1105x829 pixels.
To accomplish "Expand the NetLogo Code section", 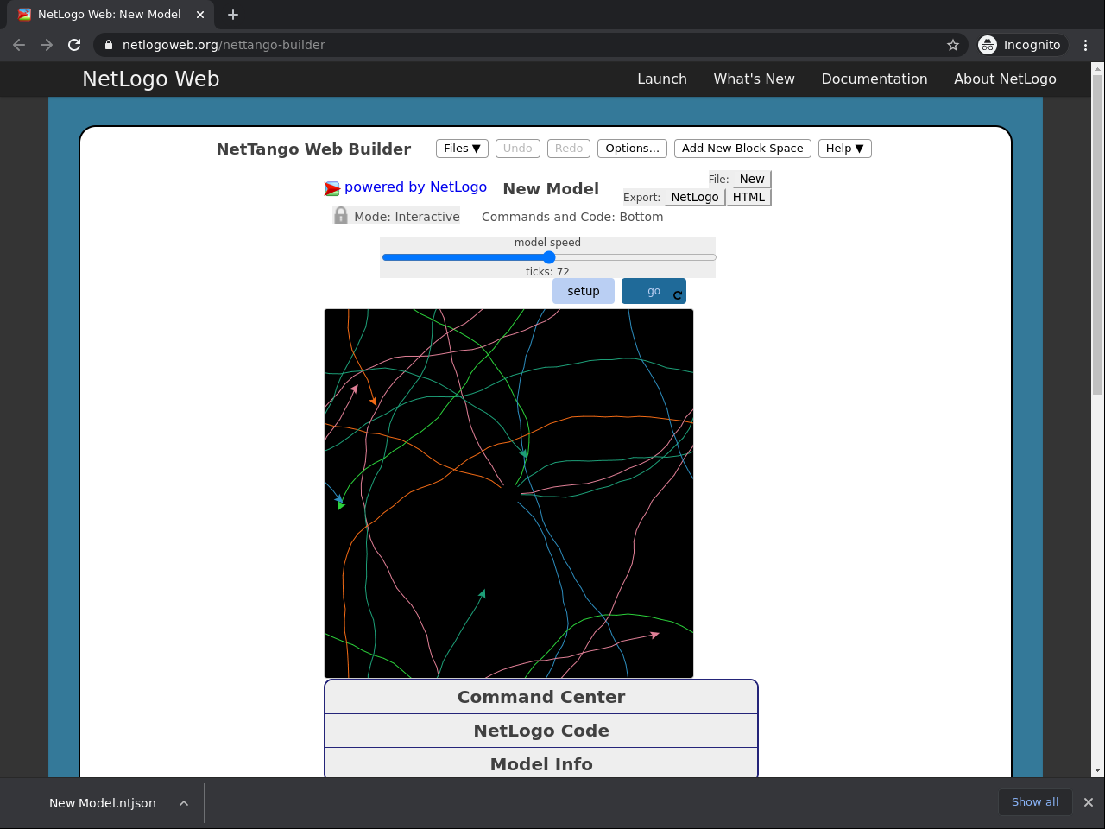I will [541, 731].
